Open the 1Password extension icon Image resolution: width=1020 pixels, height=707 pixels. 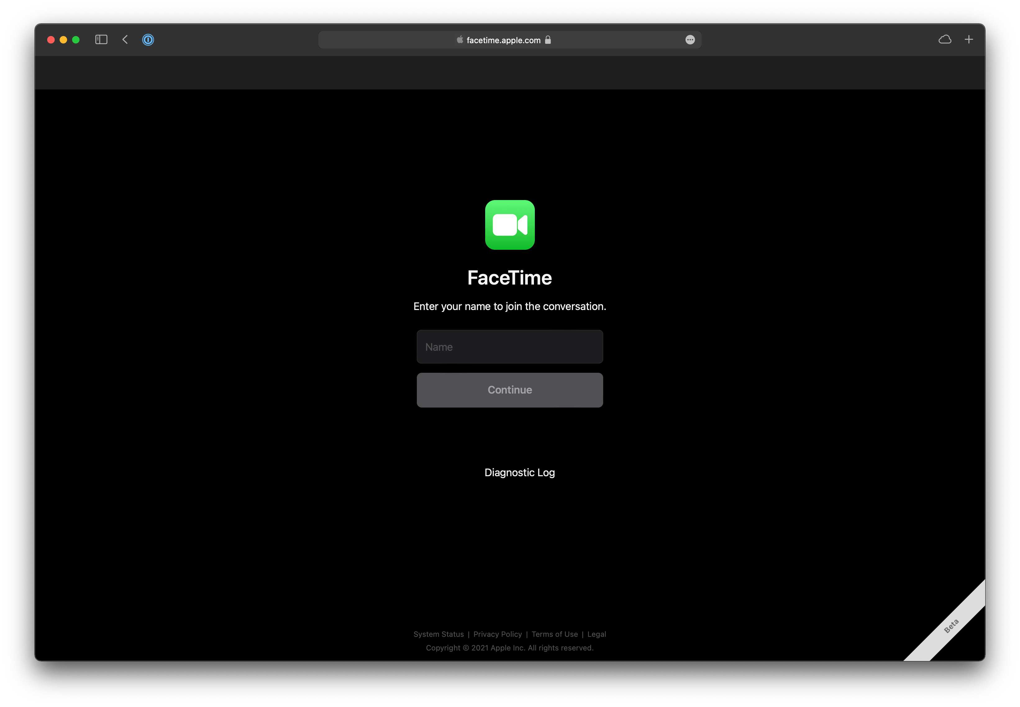pos(148,40)
